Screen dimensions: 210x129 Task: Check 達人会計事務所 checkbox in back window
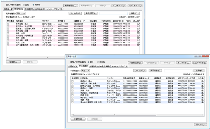[8, 45]
